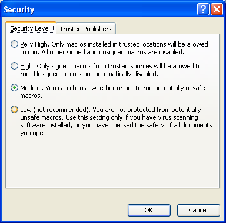
Task: Click the 'you open.' last line of Low option
Action: click(34, 133)
